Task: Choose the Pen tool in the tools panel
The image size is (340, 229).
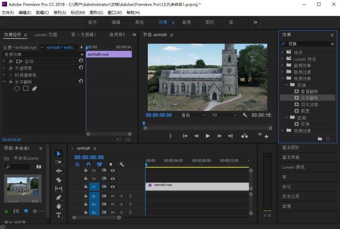Action: click(59, 197)
